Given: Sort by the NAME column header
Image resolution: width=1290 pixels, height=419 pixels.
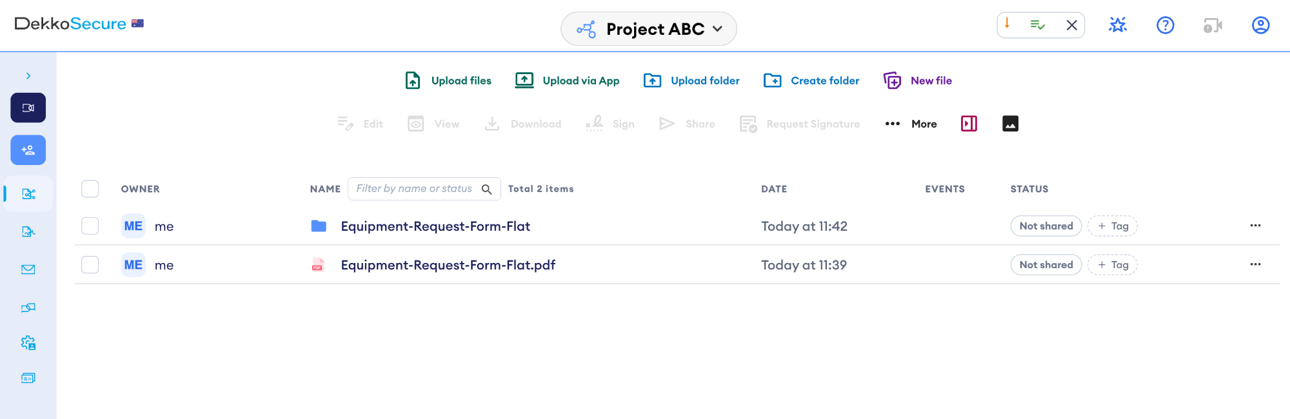Looking at the screenshot, I should [x=325, y=189].
